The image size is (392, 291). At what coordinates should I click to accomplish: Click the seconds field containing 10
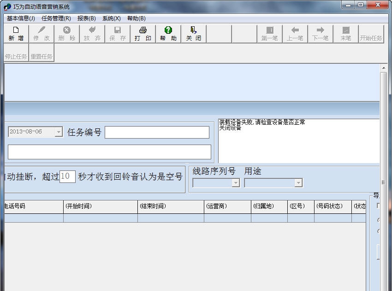67,176
